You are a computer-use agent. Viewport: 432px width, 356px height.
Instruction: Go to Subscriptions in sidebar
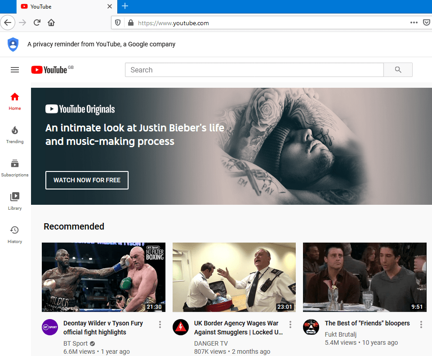pyautogui.click(x=15, y=168)
